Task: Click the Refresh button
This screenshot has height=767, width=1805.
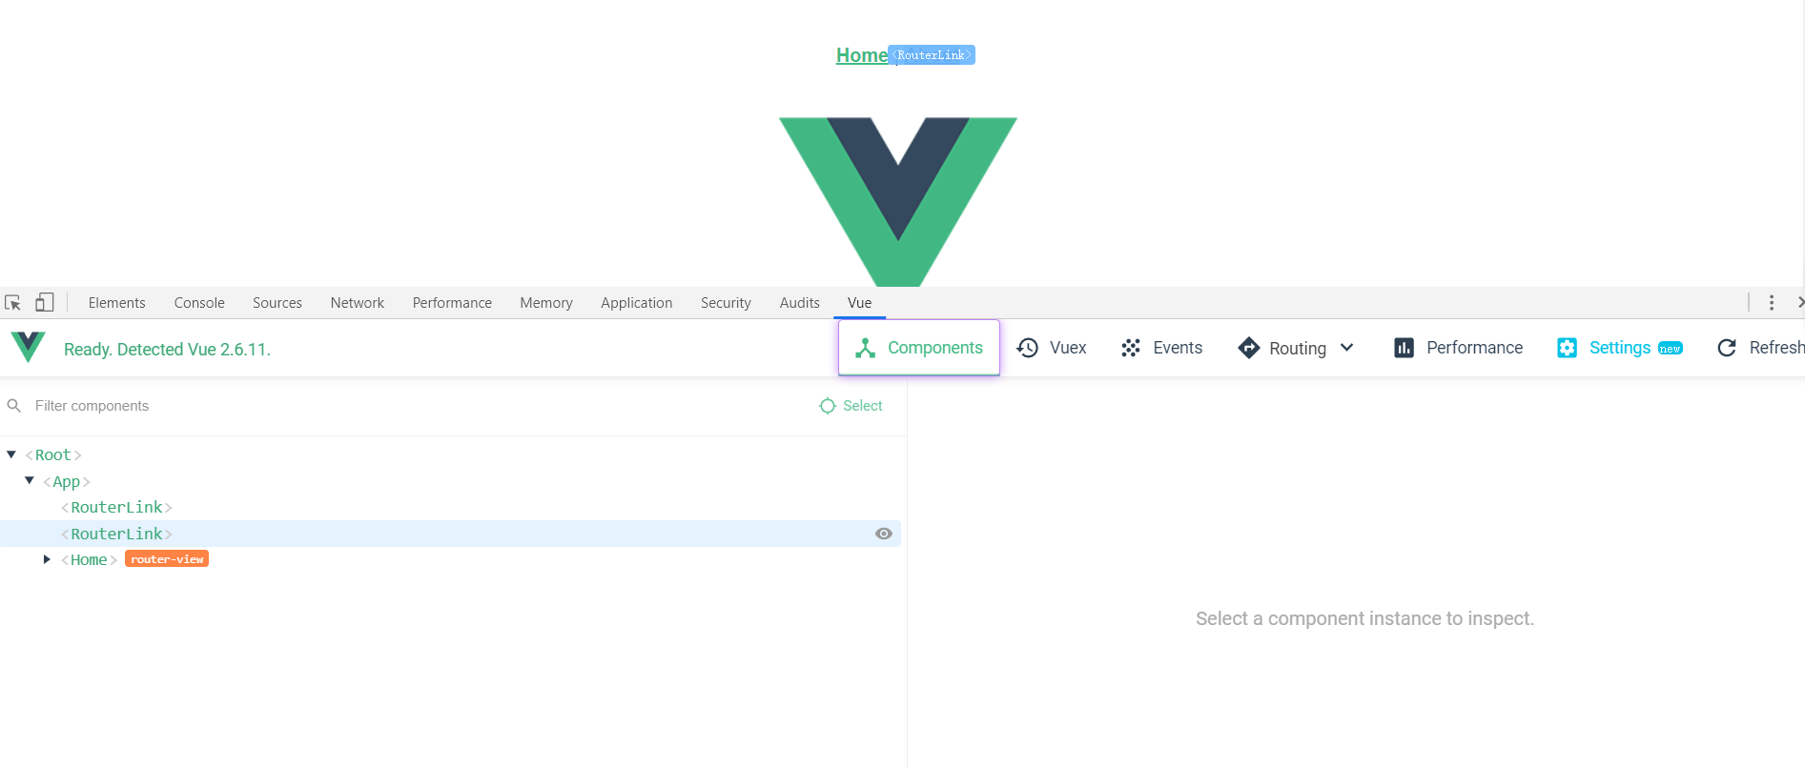Action: point(1759,348)
